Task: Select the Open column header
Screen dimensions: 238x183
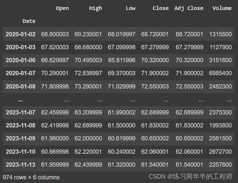Action: [x=62, y=8]
